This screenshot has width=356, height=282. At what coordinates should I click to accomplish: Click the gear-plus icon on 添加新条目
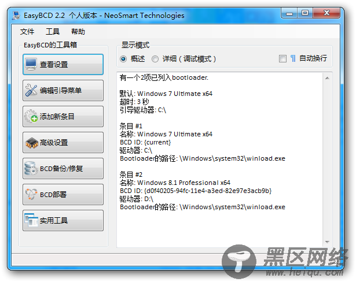coord(31,116)
